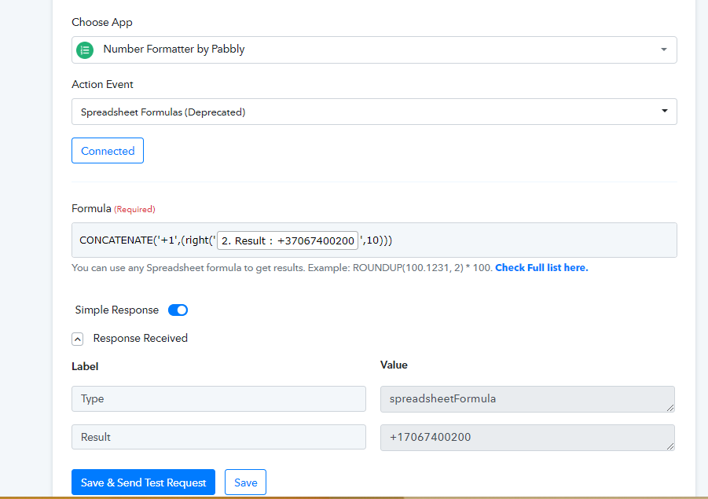Click the Result label field
Screen dimensions: 708x499
218,437
